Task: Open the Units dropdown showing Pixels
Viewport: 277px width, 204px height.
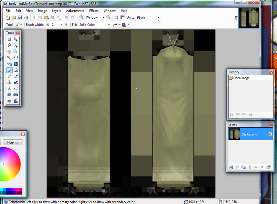Action: click(x=148, y=18)
